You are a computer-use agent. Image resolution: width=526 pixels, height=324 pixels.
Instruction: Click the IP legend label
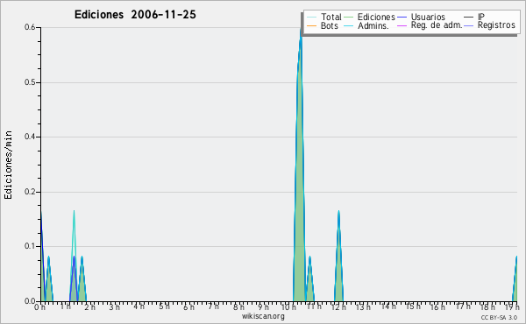click(481, 17)
